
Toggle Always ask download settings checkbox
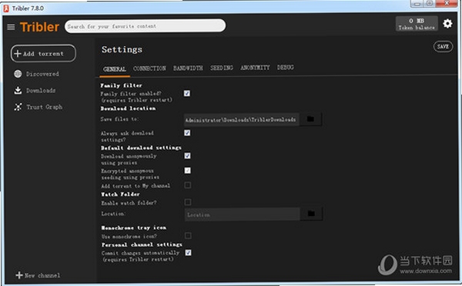187,133
